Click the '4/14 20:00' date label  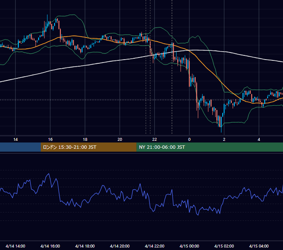click(x=120, y=246)
